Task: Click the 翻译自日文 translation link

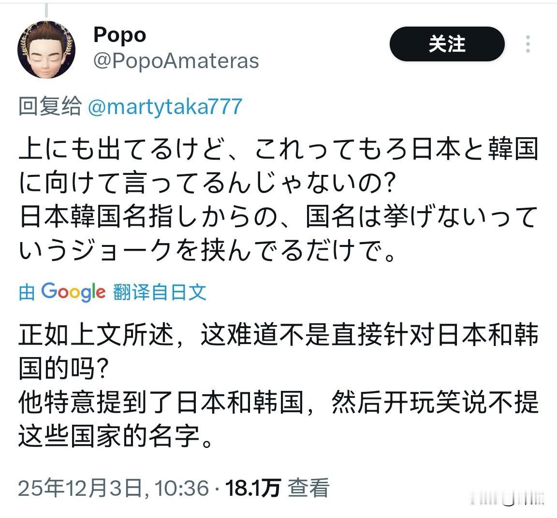Action: tap(160, 292)
